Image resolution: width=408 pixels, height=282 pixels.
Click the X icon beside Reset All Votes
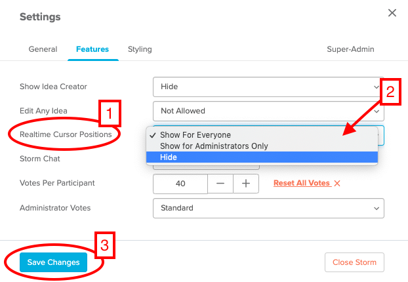click(x=337, y=184)
